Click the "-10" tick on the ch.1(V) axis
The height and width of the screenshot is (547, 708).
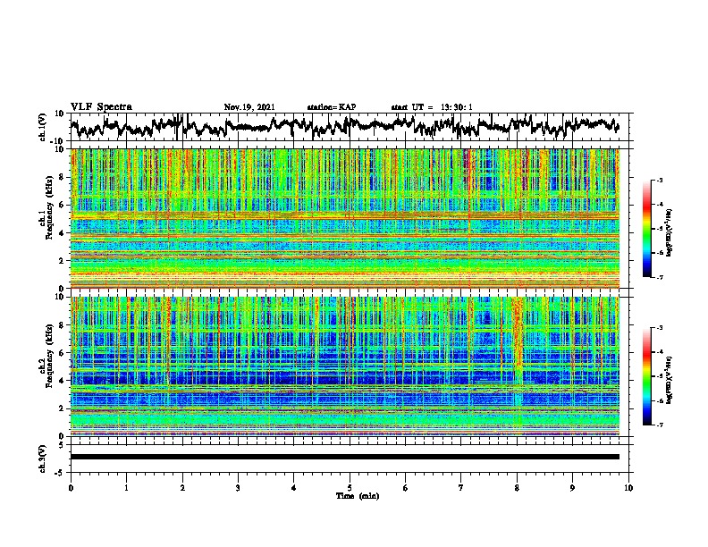coord(58,141)
